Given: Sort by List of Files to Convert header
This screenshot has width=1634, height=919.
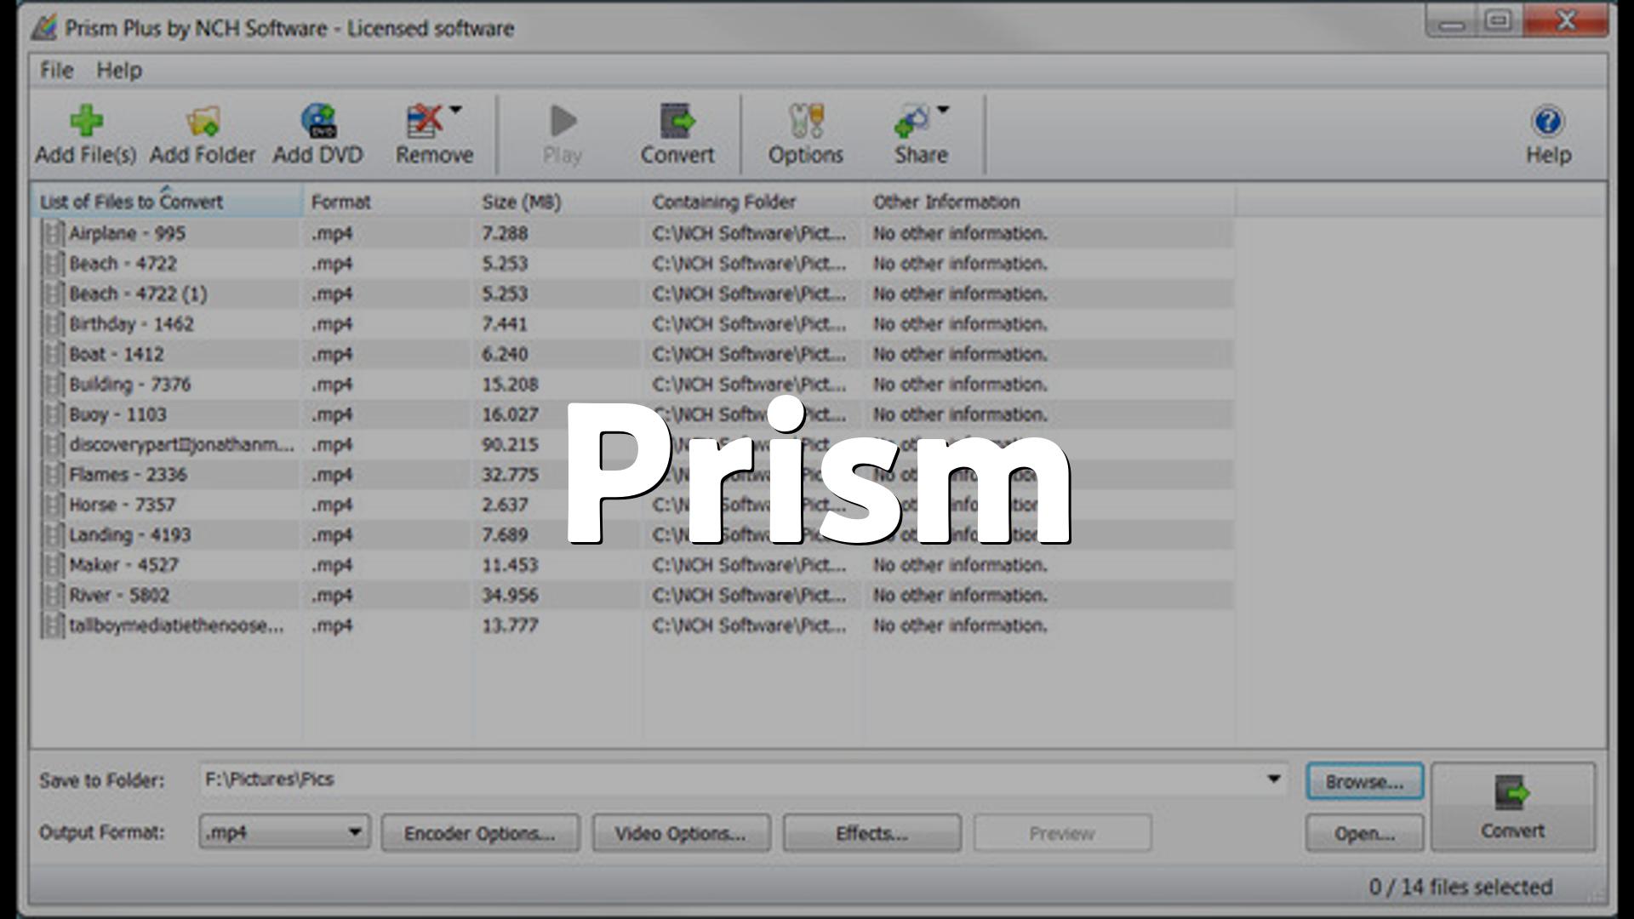Looking at the screenshot, I should [x=167, y=202].
